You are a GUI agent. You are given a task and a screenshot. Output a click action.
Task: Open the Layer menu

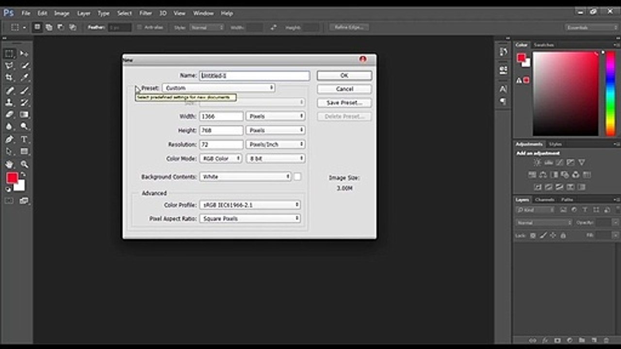(x=83, y=13)
